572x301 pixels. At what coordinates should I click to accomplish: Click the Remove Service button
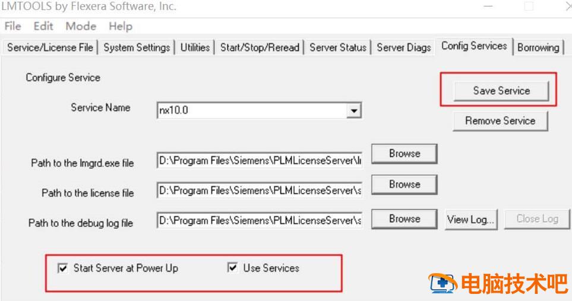click(500, 120)
